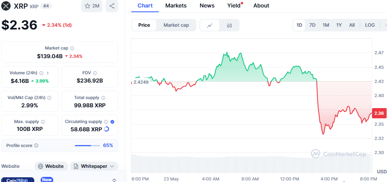Click the $236.92B FDV value
This screenshot has width=387, height=182.
[90, 81]
